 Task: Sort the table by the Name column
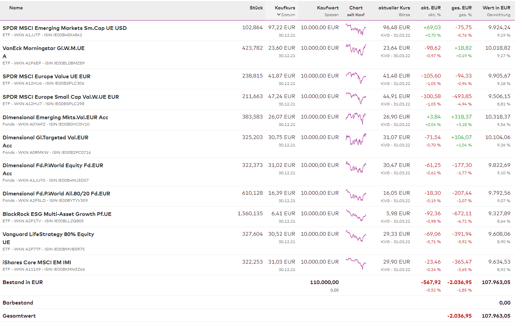pyautogui.click(x=16, y=8)
